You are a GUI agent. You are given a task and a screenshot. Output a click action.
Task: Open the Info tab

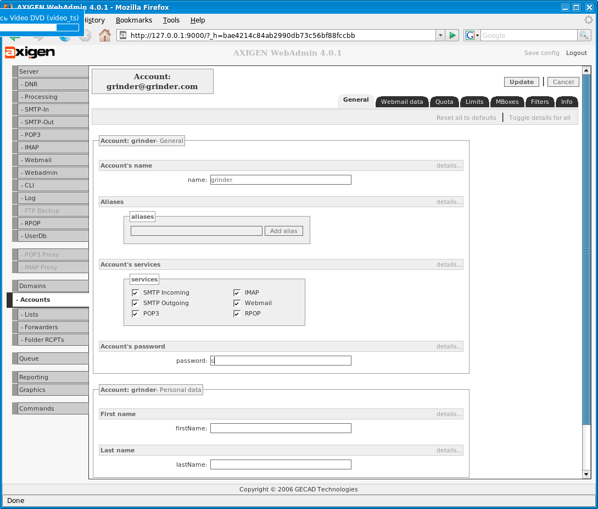pyautogui.click(x=567, y=102)
